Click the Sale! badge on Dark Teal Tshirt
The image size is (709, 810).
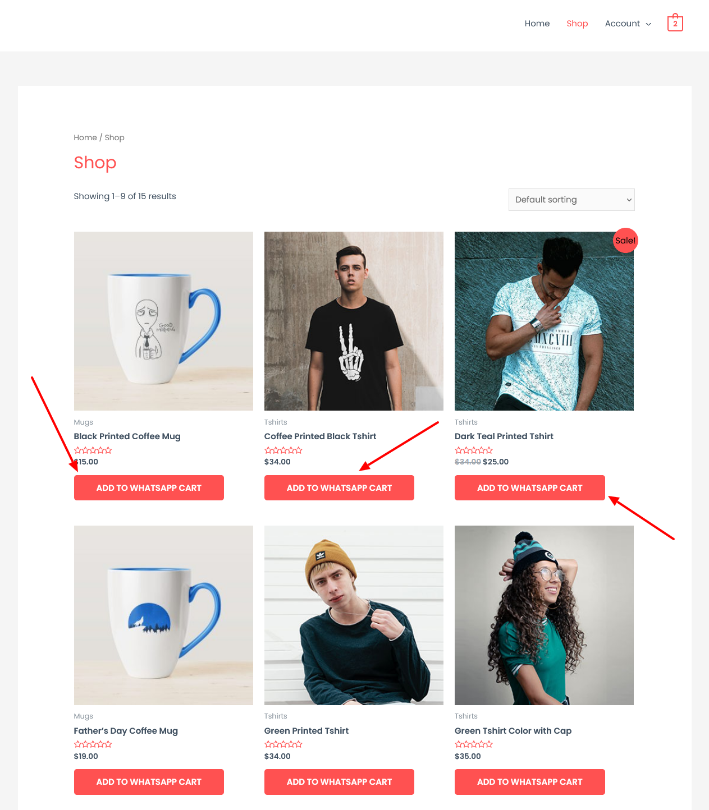(x=625, y=241)
